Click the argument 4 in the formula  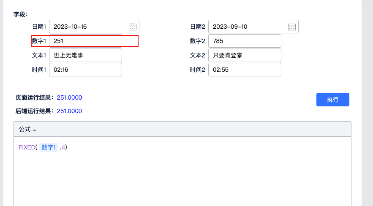63,147
